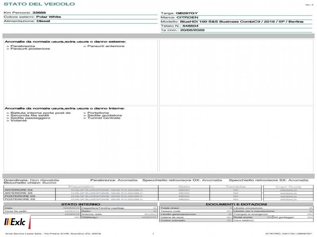Image resolution: width=317 pixels, height=237 pixels.
Task: Select Tunnel centrale entry
Action: pyautogui.click(x=104, y=118)
